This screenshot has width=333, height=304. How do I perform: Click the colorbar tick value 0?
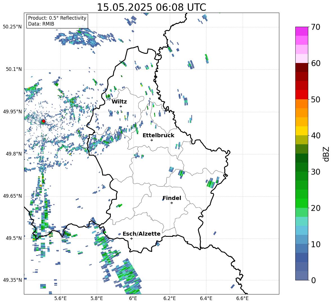(x=313, y=280)
